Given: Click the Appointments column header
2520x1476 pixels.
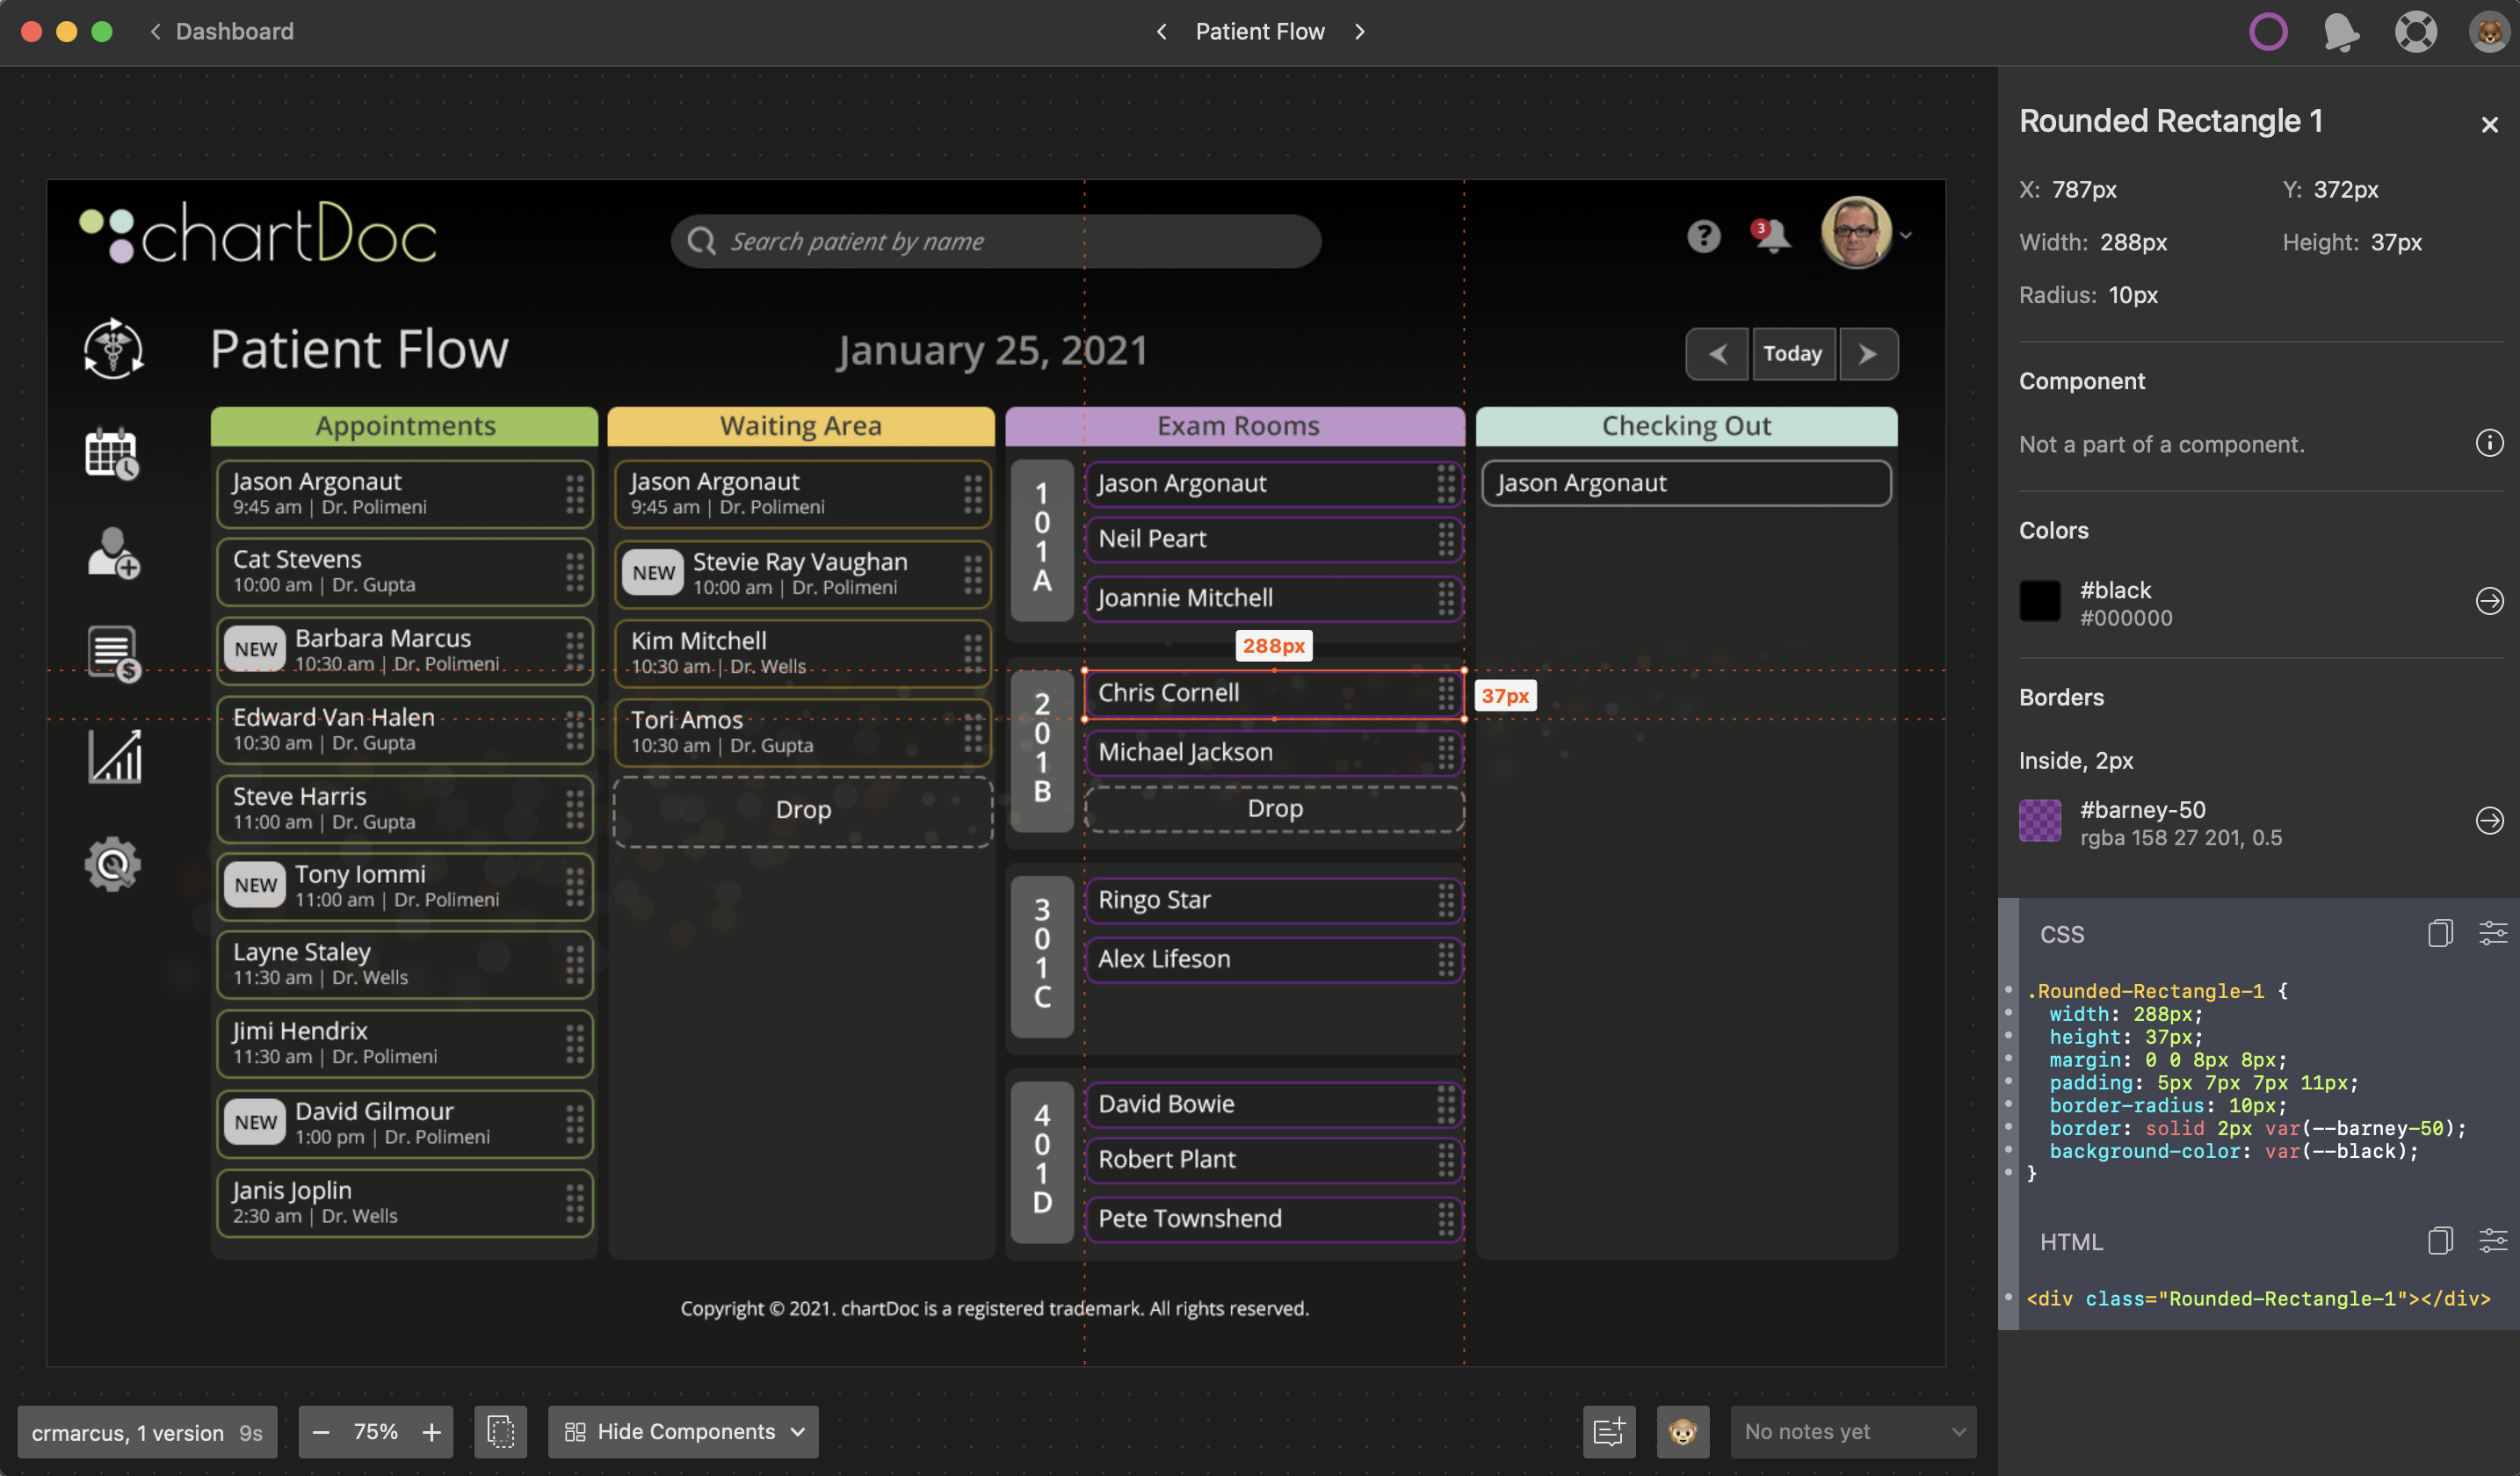Looking at the screenshot, I should tap(404, 426).
